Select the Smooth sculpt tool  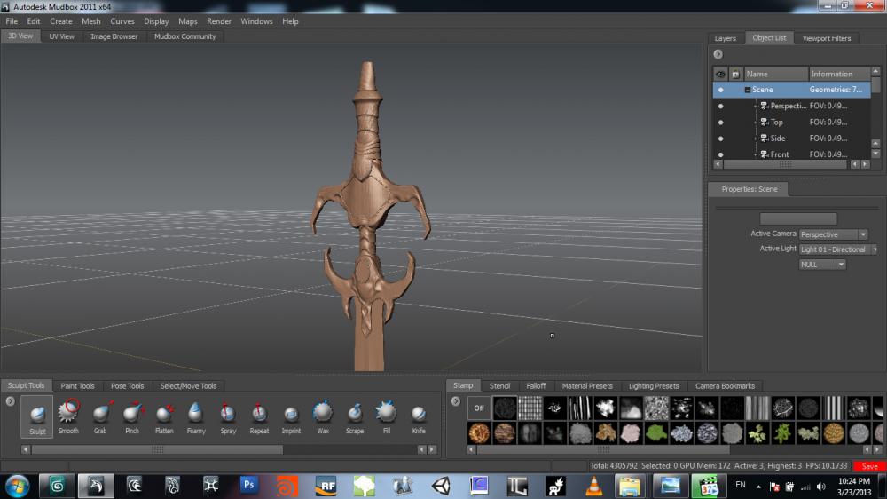coord(68,414)
